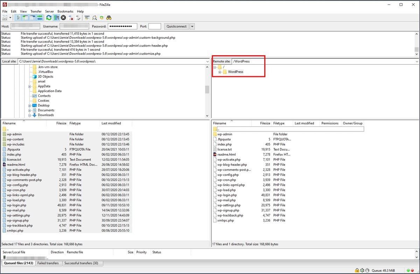Select Contacts in local tree
This screenshot has height=274, width=420.
[44, 96]
